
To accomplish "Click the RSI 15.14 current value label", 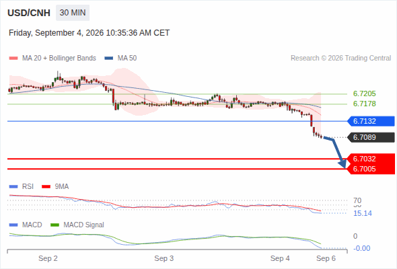I will [363, 213].
